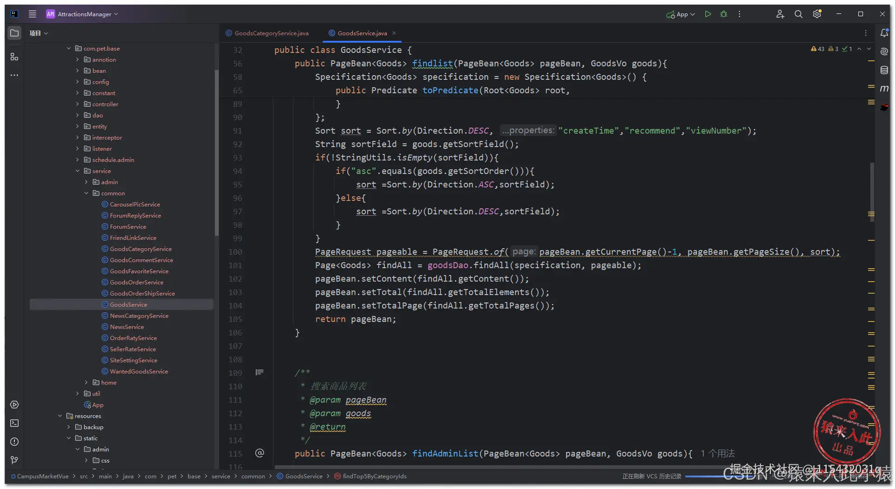895x489 pixels.
Task: Open the red bird plugin tool window
Action: (x=884, y=107)
